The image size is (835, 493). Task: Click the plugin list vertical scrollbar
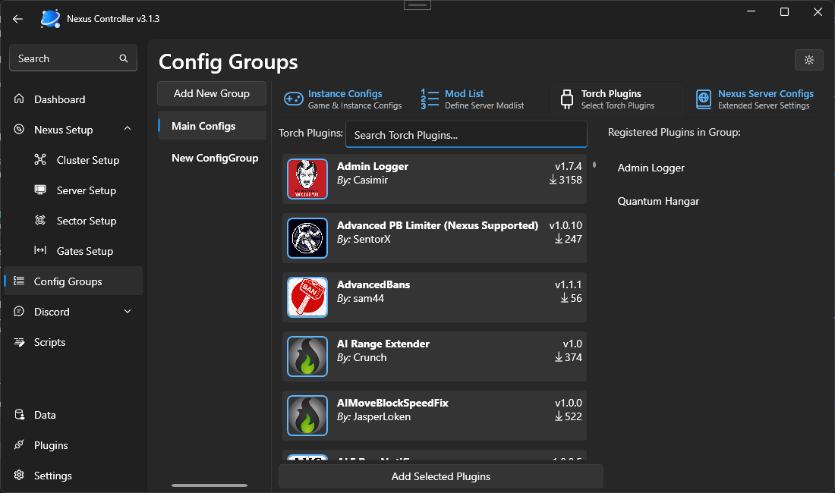click(x=594, y=165)
